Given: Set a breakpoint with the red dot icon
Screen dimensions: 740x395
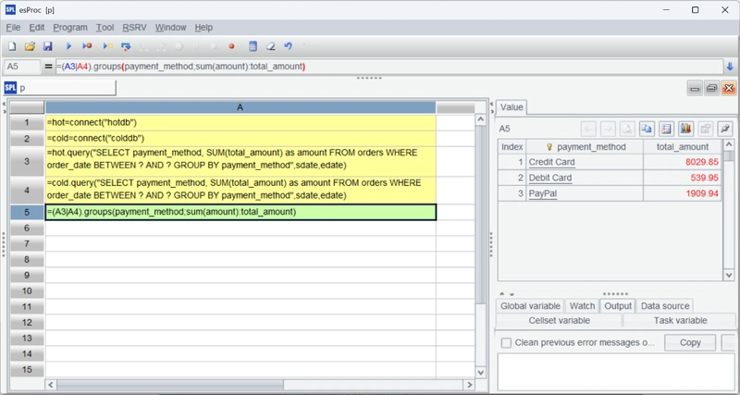Looking at the screenshot, I should (231, 46).
